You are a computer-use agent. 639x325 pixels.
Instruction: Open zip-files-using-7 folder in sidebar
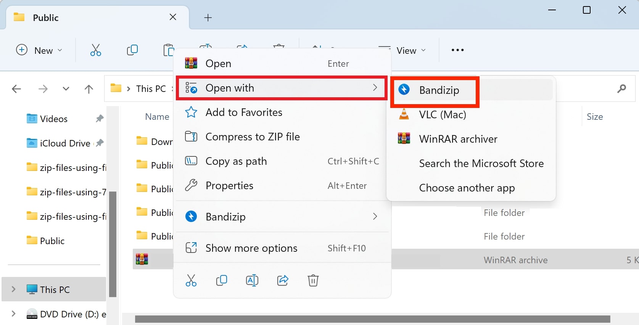coord(66,192)
